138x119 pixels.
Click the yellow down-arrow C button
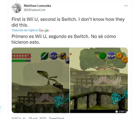click(x=125, y=60)
